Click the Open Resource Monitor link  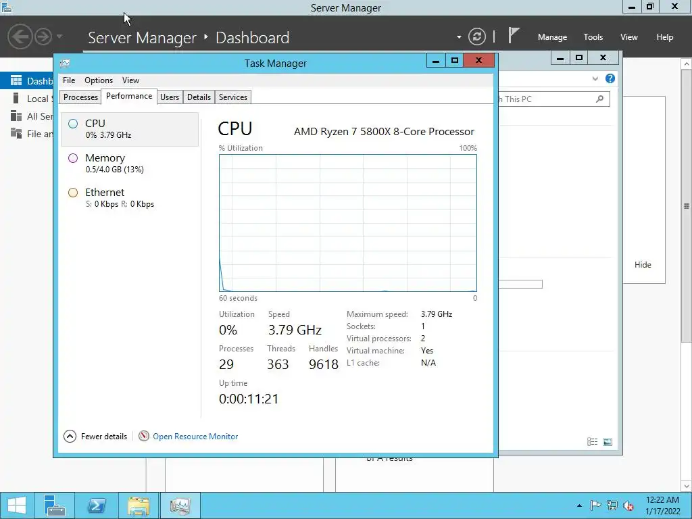click(x=195, y=437)
